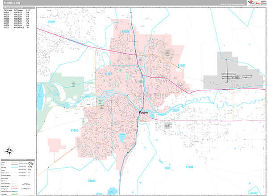Image resolution: width=268 pixels, height=196 pixels.
Task: Click the 81001 ZIP label on map
Action: [x=182, y=66]
